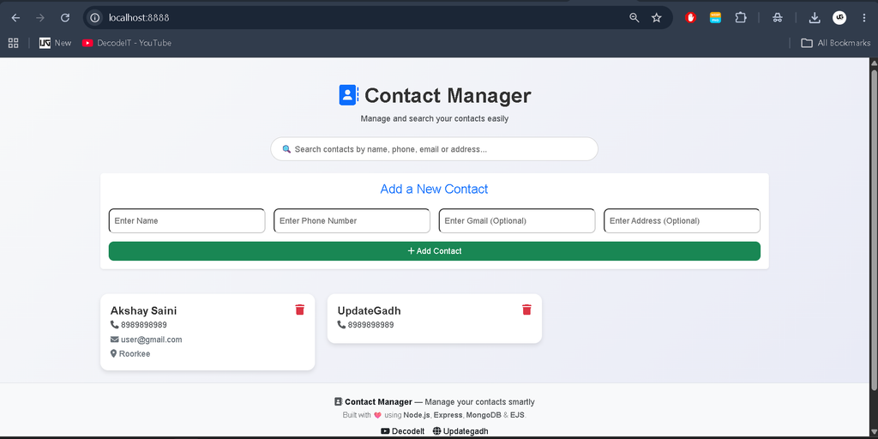The width and height of the screenshot is (878, 439).
Task: Open the browser zoom control
Action: point(634,18)
